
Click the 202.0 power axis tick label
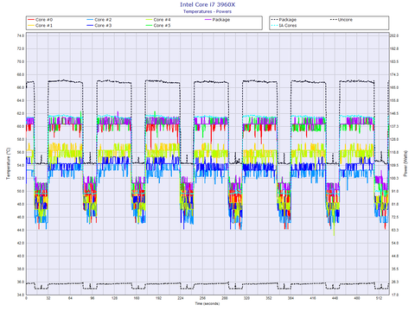pyautogui.click(x=394, y=35)
